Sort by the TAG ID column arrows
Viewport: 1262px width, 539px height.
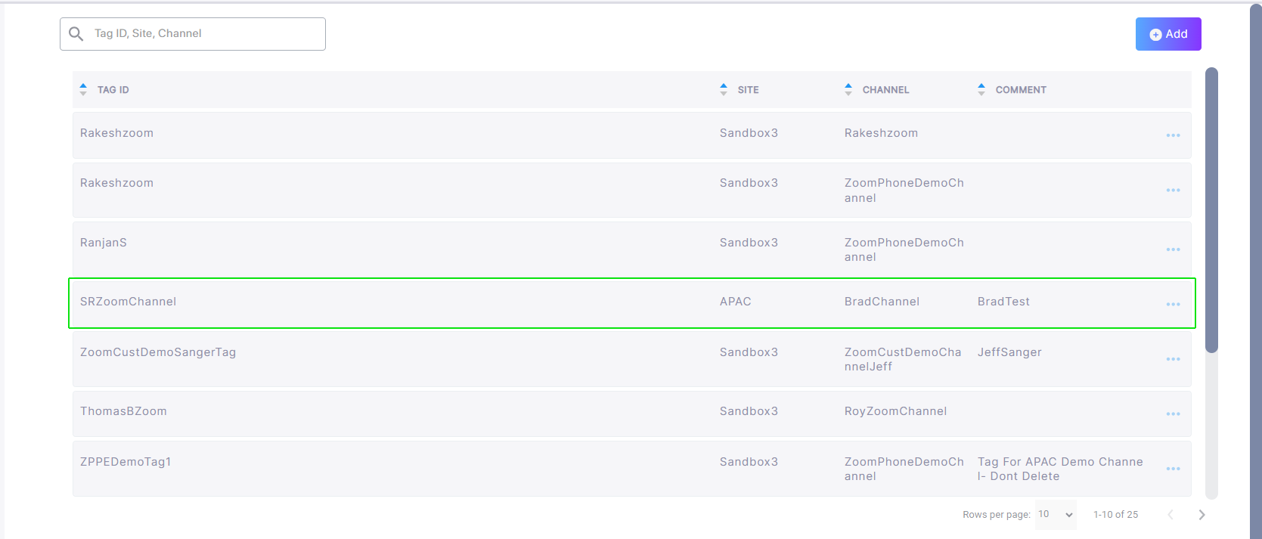(x=83, y=89)
